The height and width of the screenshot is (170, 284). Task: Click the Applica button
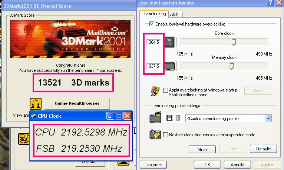(267, 165)
